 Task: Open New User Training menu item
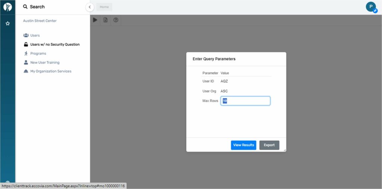pos(45,63)
